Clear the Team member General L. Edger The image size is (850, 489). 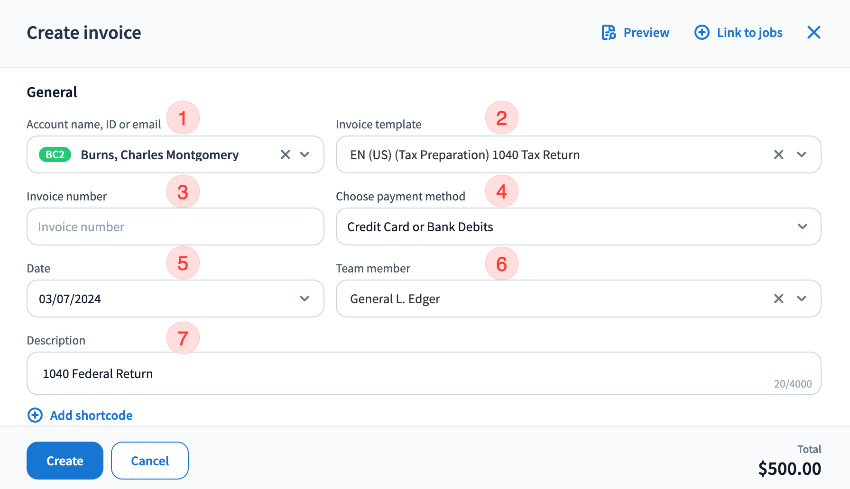tap(778, 299)
